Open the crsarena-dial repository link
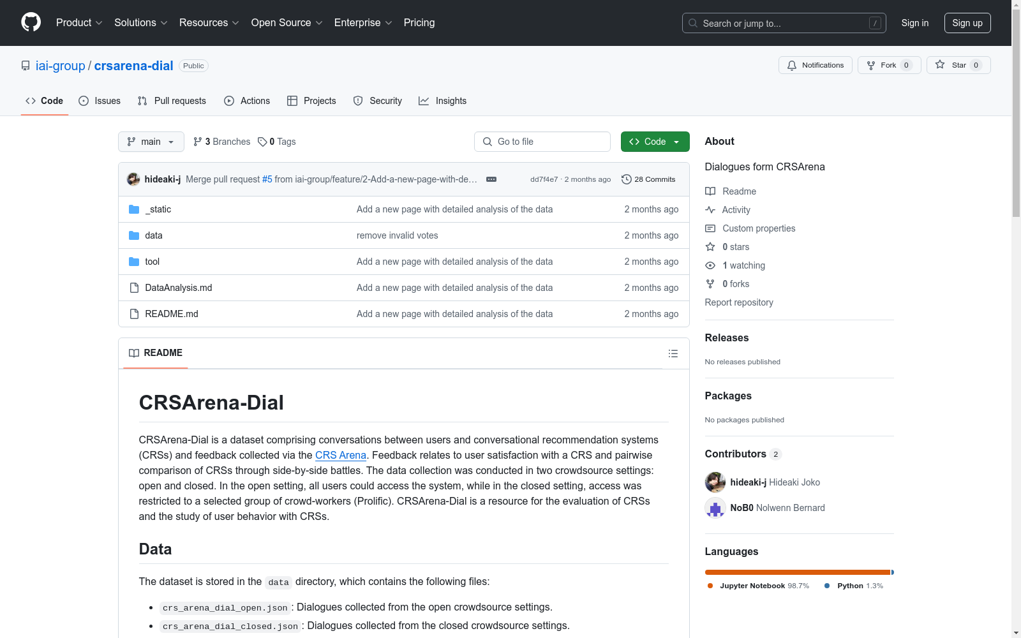 click(x=134, y=66)
